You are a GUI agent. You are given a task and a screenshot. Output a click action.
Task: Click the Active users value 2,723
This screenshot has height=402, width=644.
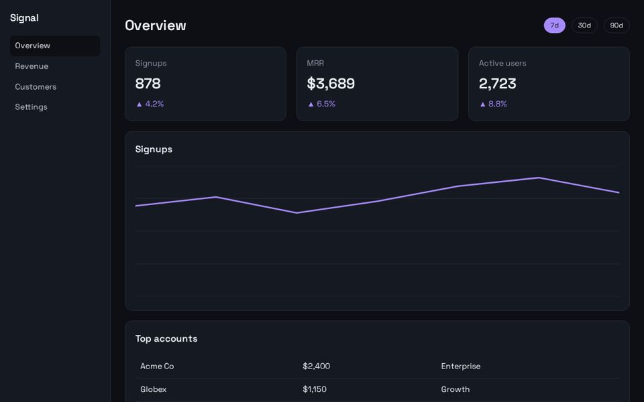(x=497, y=84)
